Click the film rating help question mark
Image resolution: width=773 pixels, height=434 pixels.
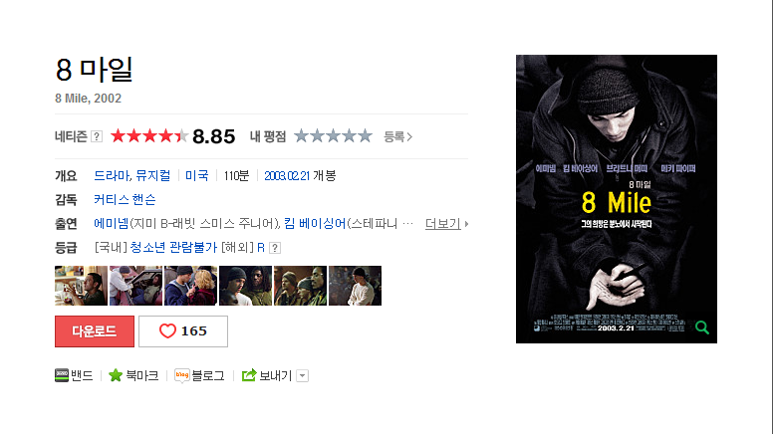tap(275, 248)
